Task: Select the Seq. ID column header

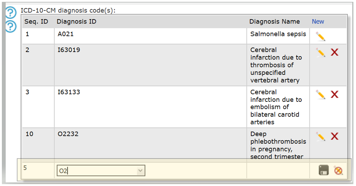Action: coord(36,21)
